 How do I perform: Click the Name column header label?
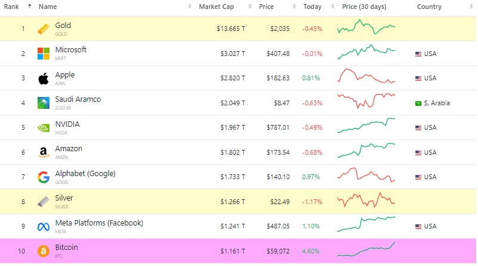pos(48,7)
